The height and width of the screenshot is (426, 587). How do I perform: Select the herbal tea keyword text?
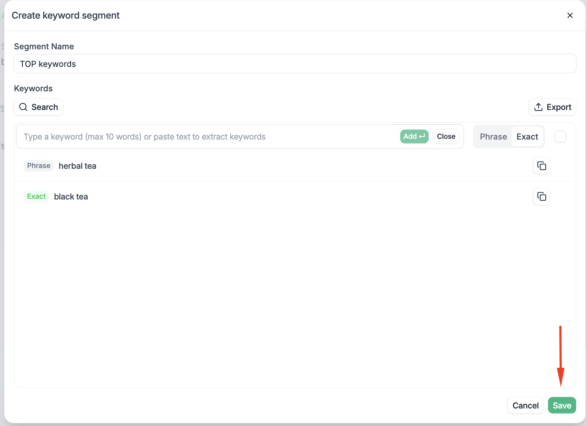click(78, 166)
